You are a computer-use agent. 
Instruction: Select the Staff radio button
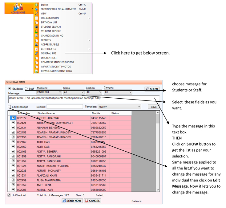(26, 88)
